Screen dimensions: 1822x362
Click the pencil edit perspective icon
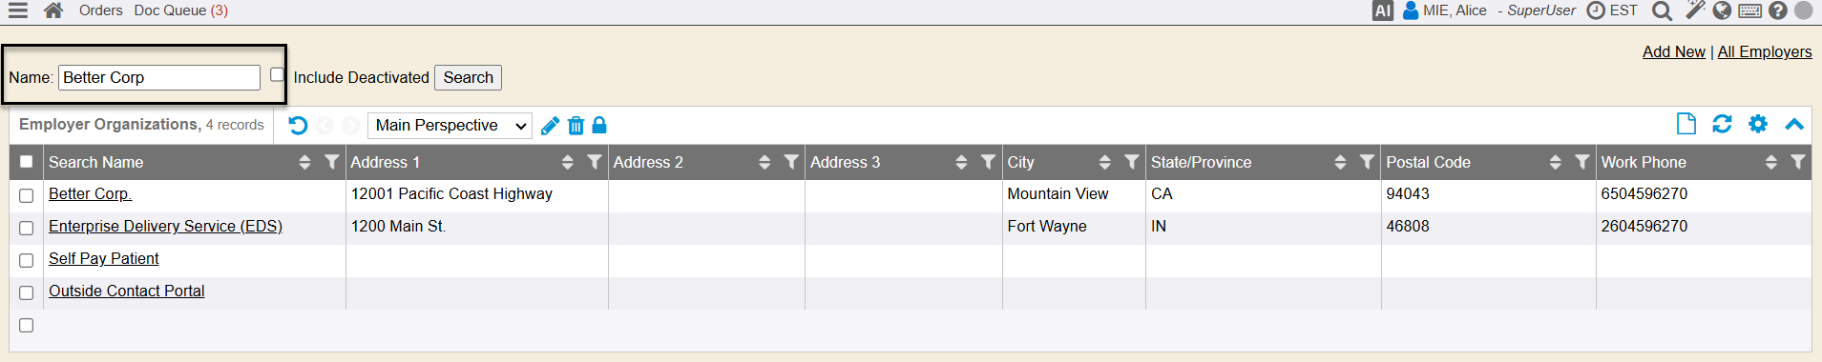550,126
